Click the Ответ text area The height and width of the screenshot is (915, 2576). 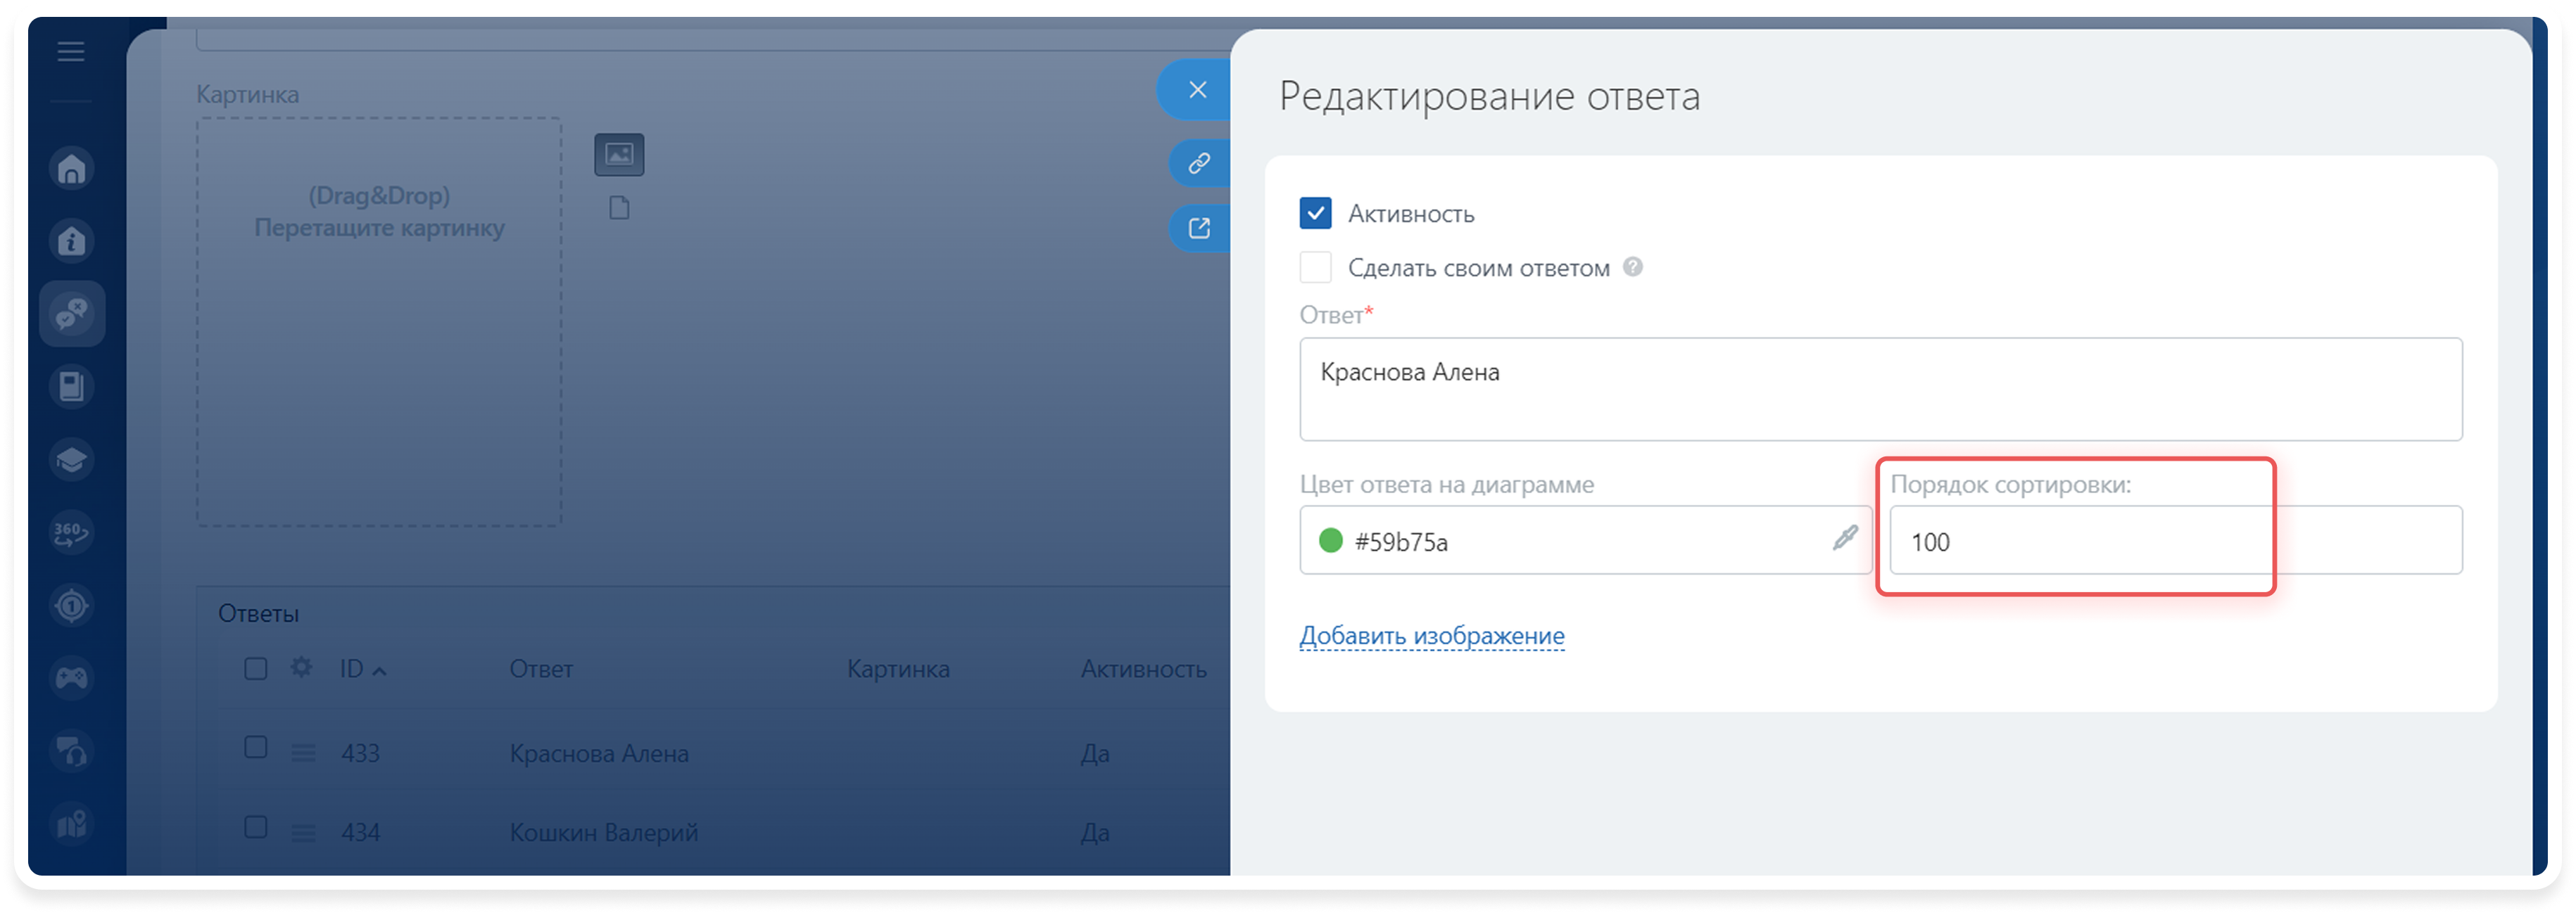pyautogui.click(x=1880, y=388)
